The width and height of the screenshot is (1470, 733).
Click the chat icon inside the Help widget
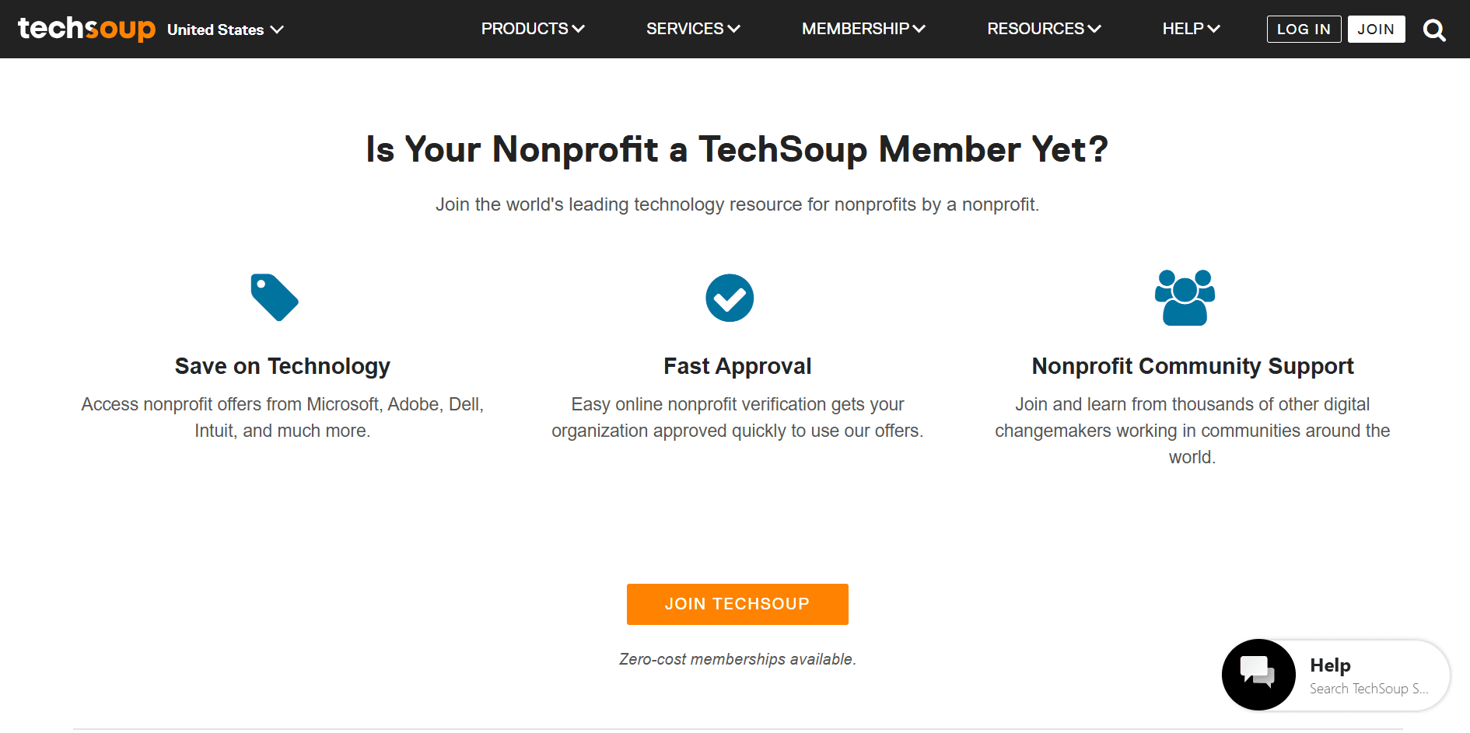pos(1258,675)
